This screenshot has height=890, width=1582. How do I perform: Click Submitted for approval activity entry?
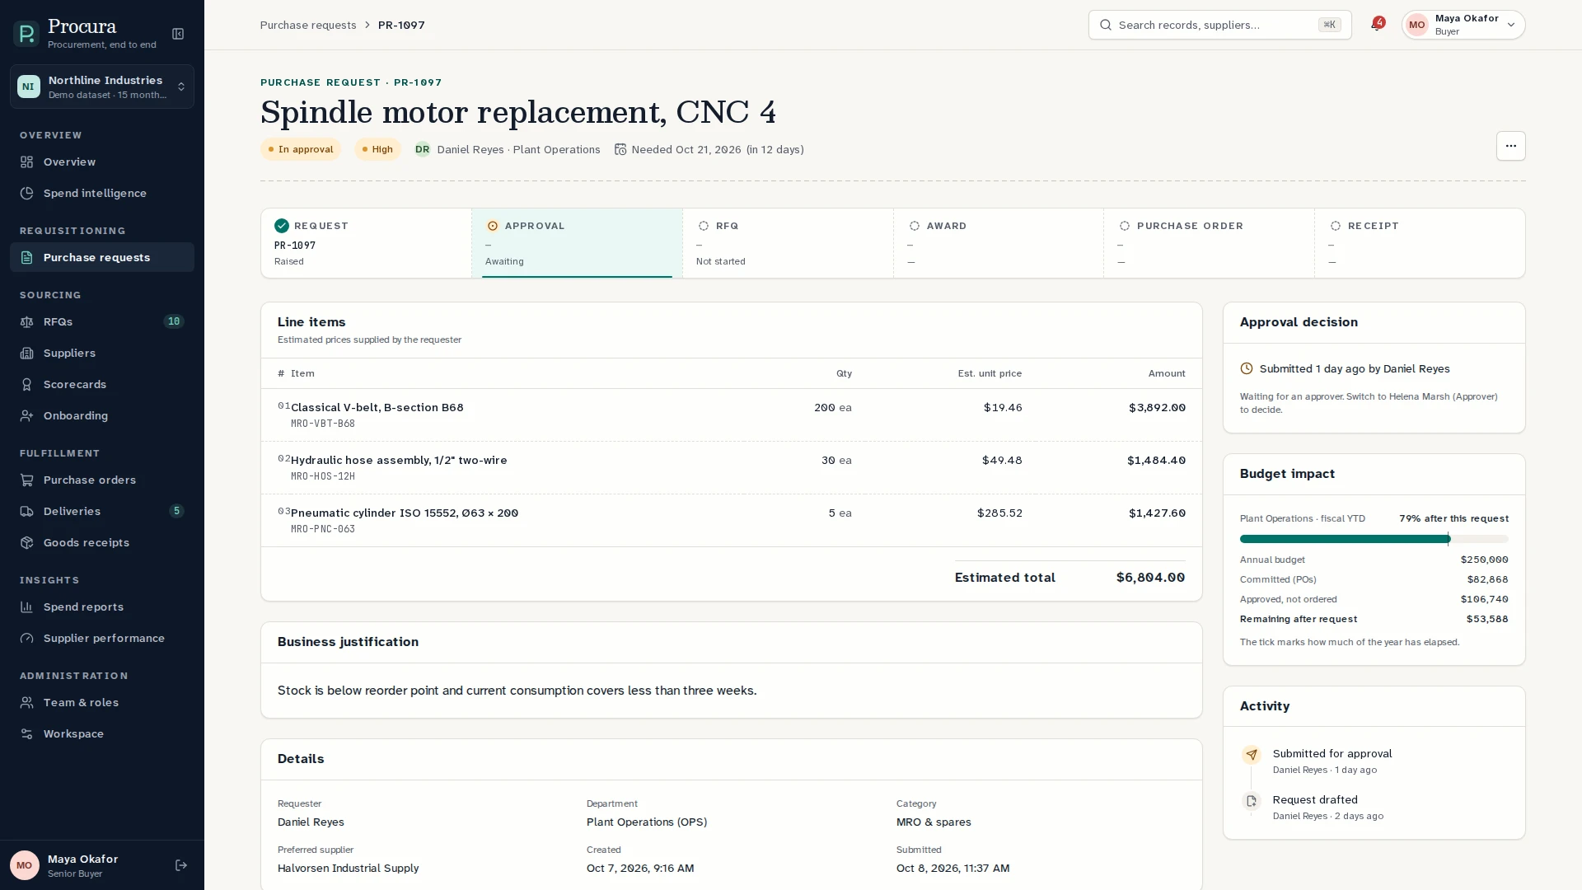coord(1374,761)
